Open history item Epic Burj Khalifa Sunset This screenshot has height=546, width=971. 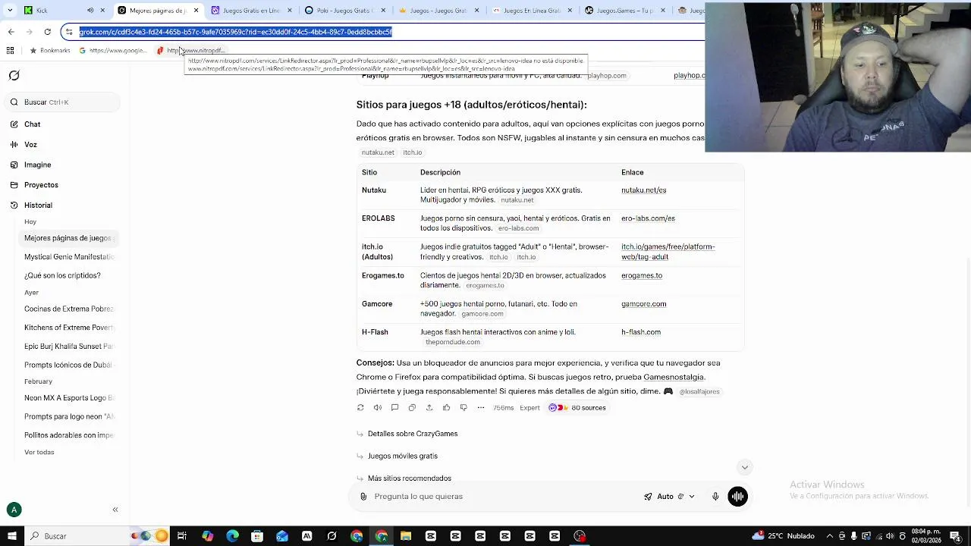[68, 347]
